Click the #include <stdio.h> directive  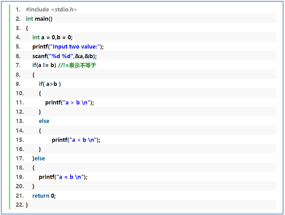tap(51, 10)
